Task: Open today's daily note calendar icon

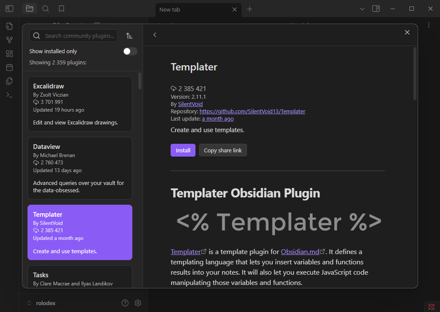Action: (9, 67)
